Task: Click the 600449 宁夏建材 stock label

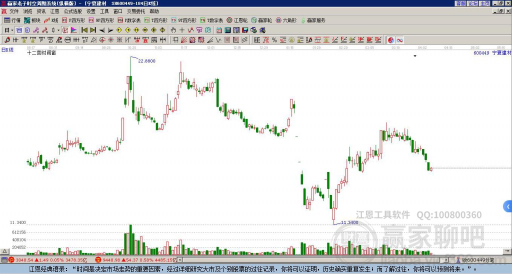Action: click(x=491, y=52)
